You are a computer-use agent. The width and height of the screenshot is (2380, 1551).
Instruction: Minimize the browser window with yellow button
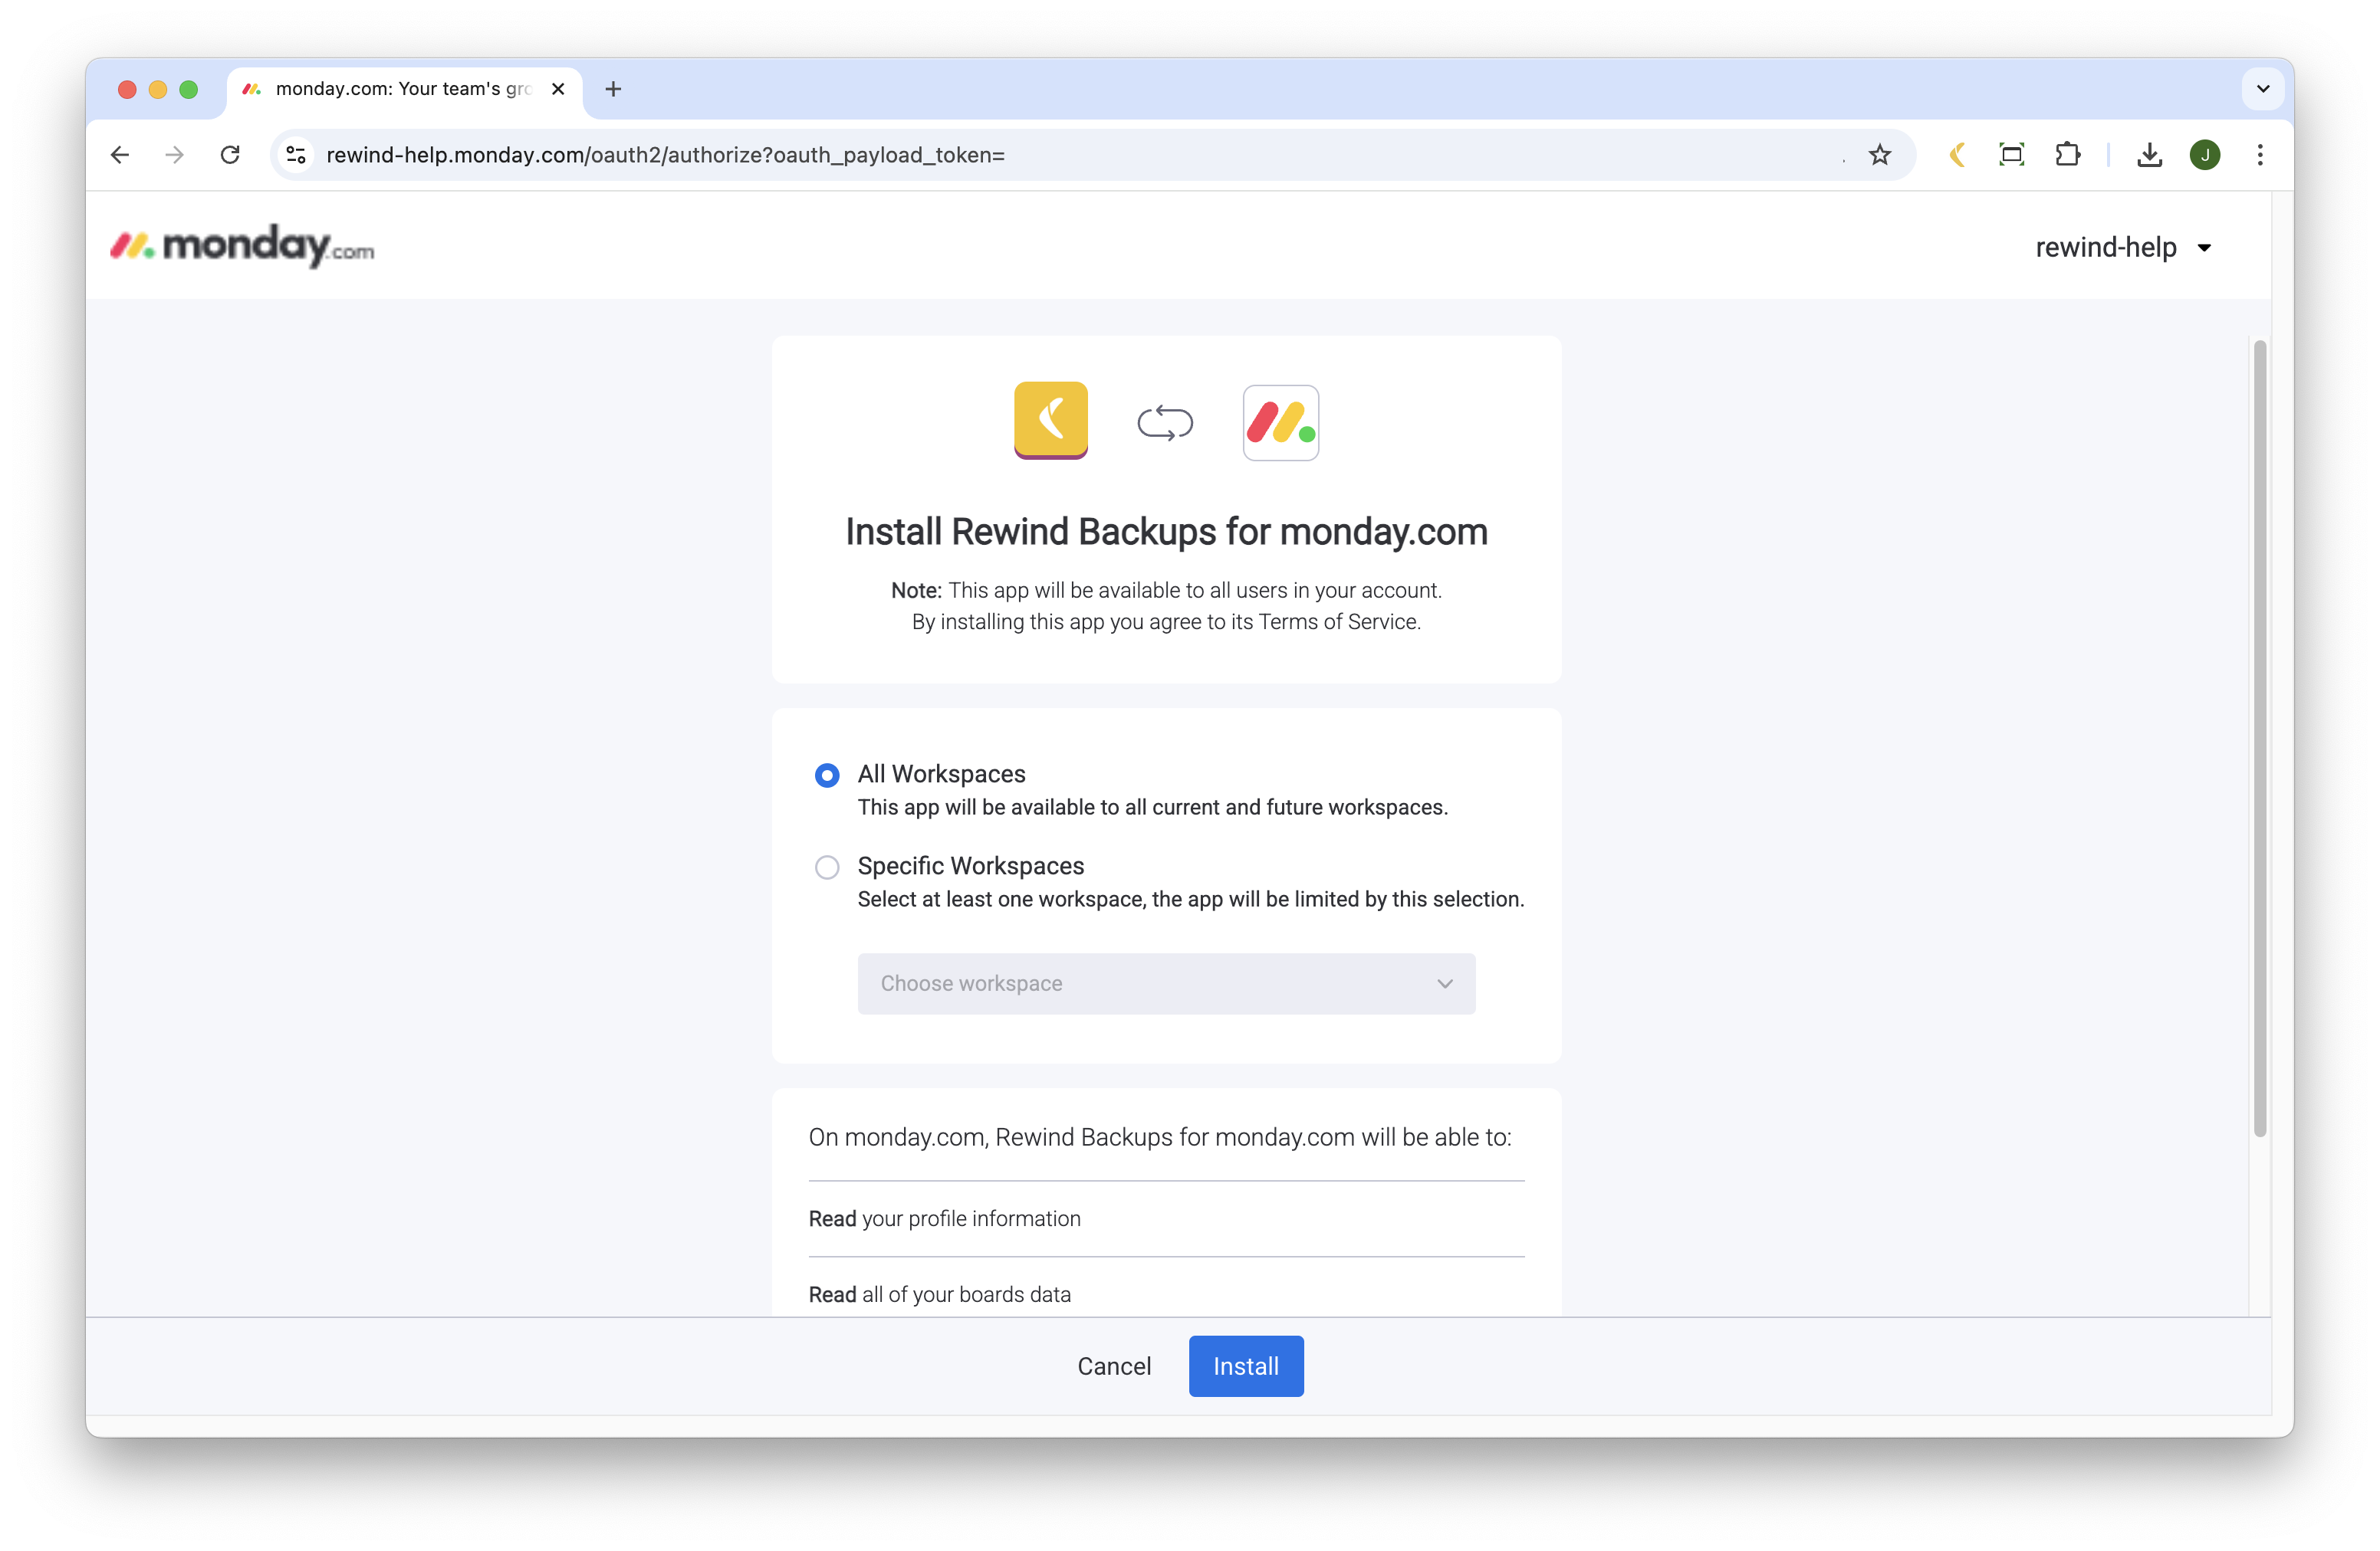[157, 89]
